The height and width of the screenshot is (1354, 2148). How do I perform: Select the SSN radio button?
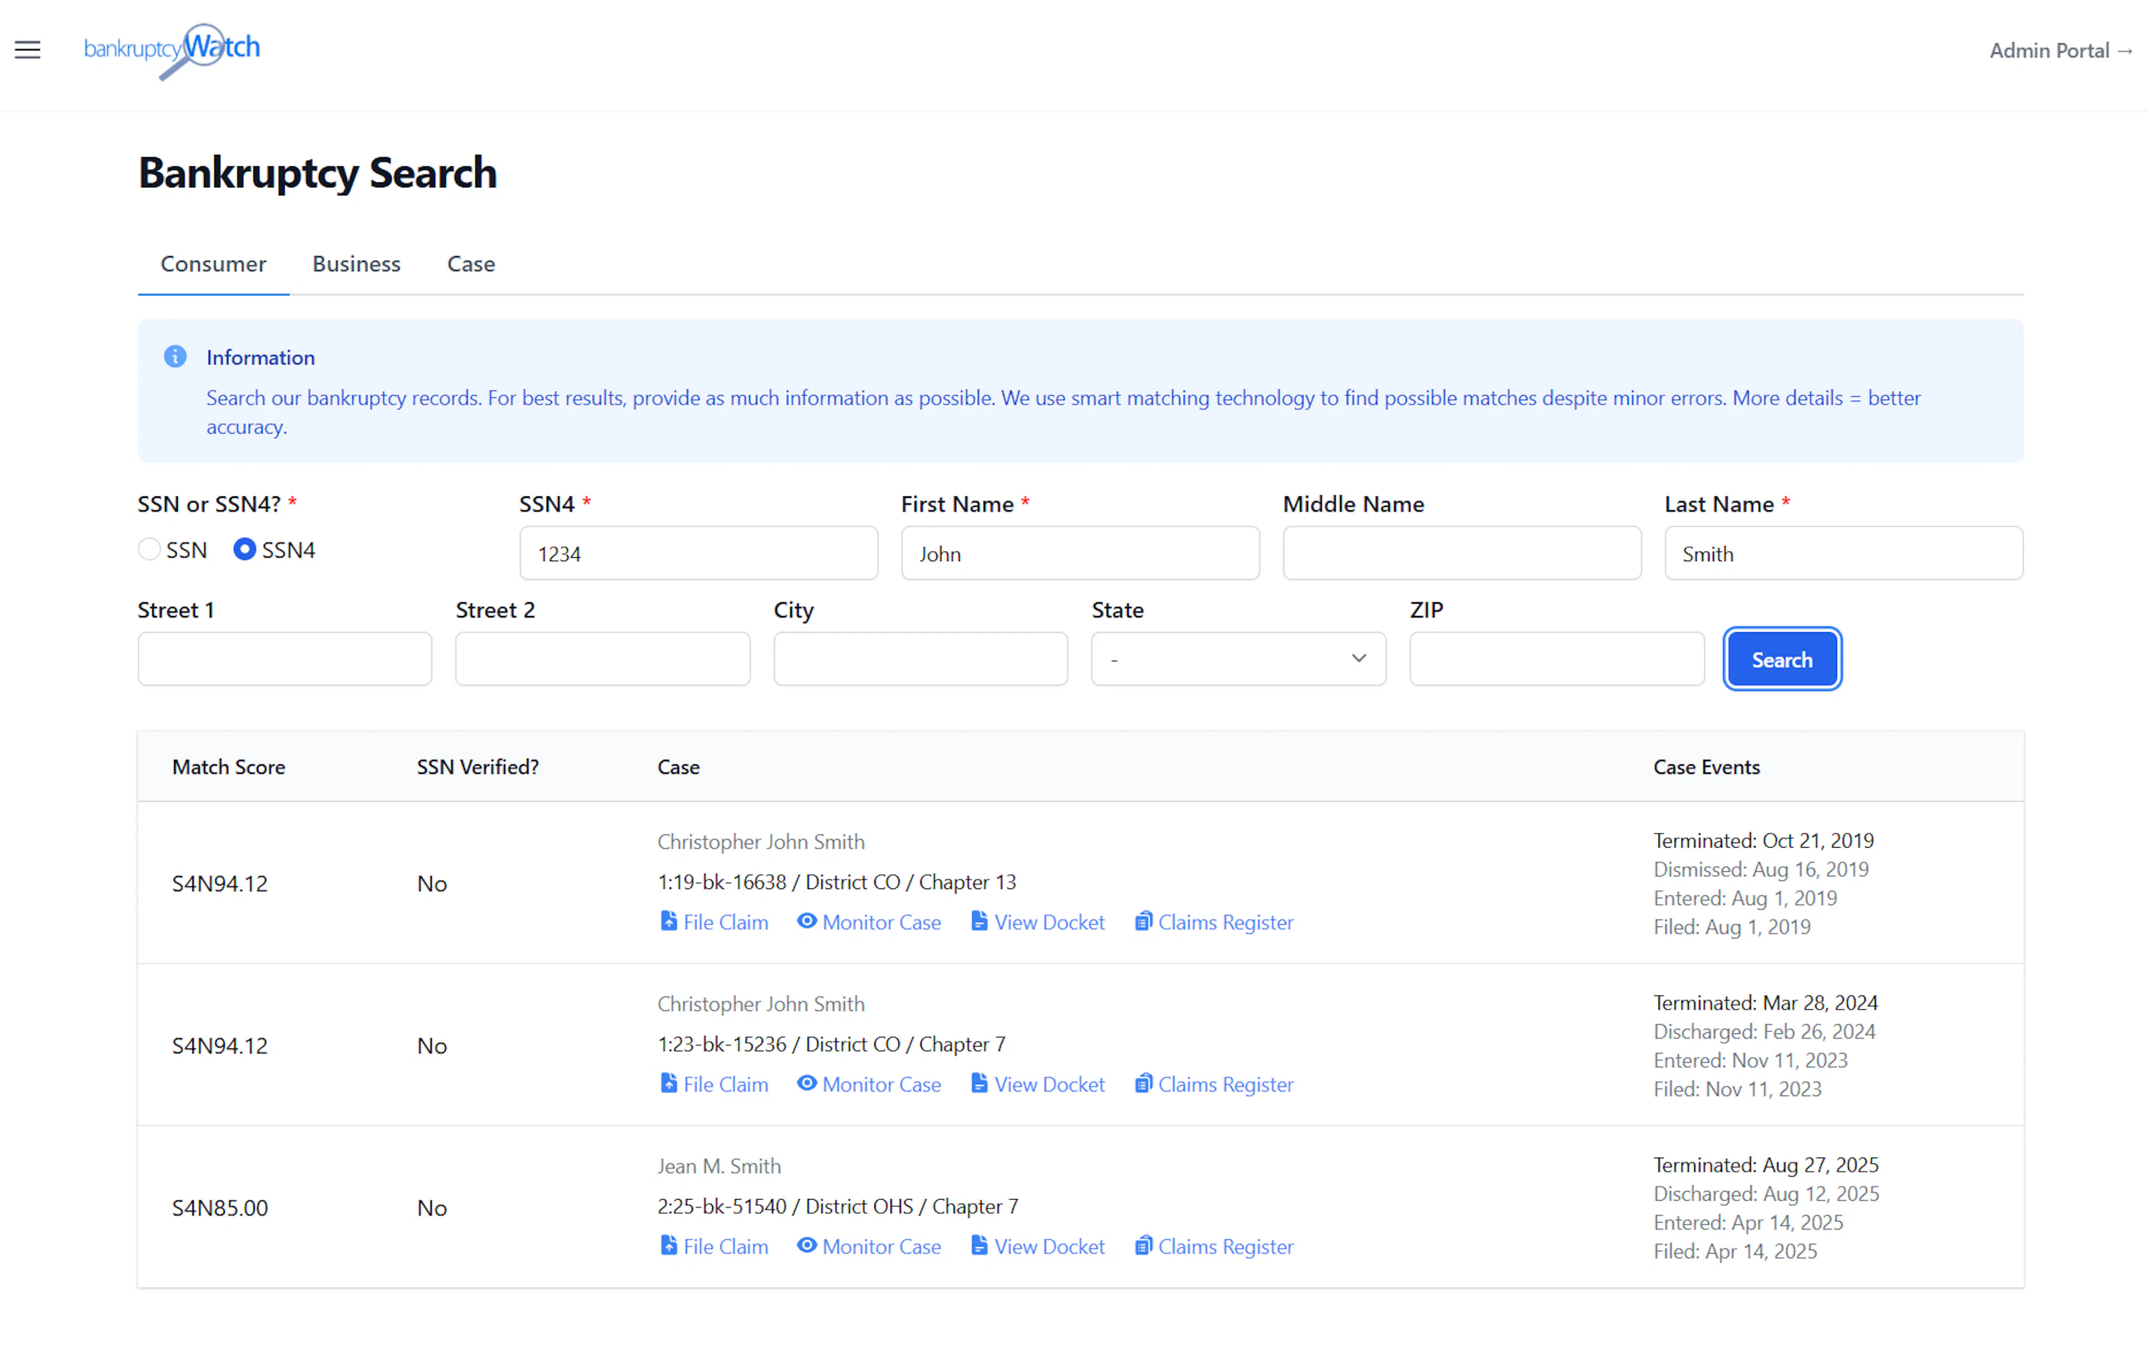149,549
